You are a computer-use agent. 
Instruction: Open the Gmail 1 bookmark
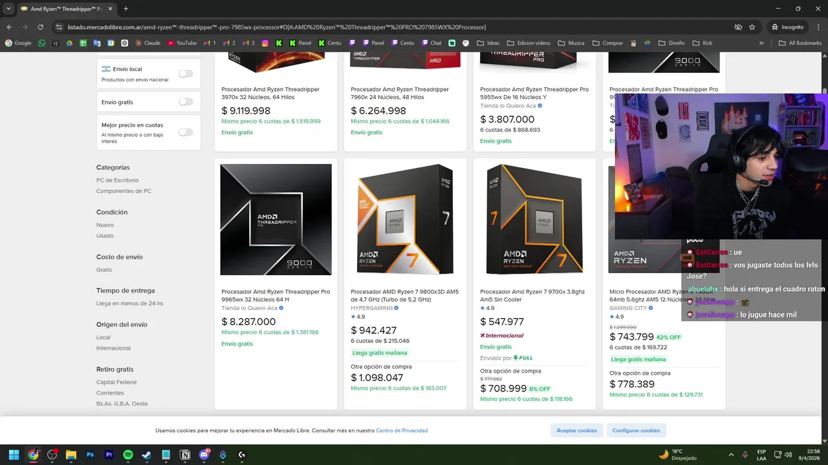click(210, 43)
